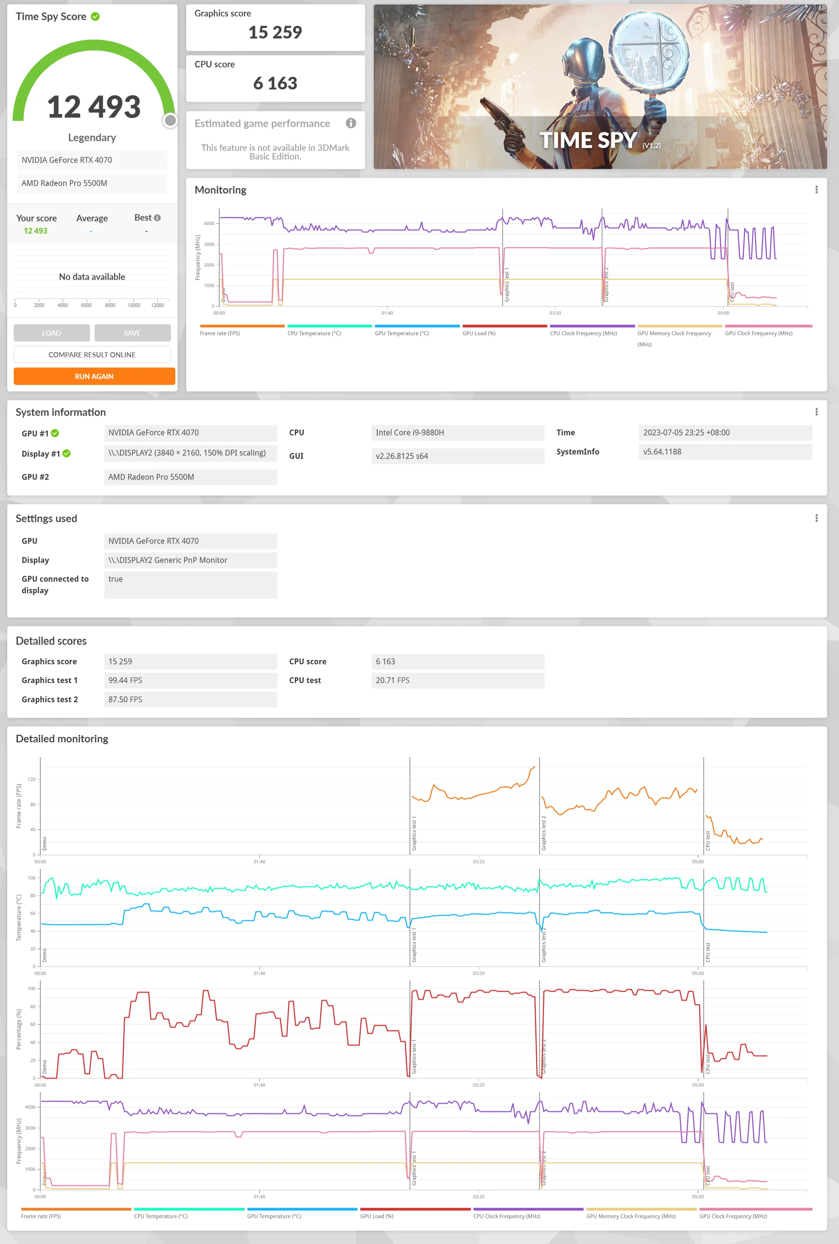Click GPU Clock Frequency legend in Detailed monitoring

tap(755, 1213)
